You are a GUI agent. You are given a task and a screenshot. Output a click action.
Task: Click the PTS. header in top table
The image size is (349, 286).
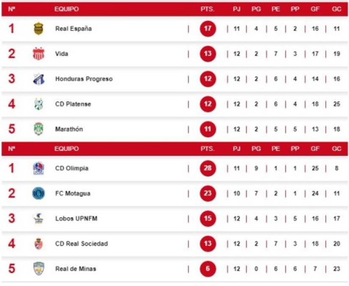tap(208, 9)
